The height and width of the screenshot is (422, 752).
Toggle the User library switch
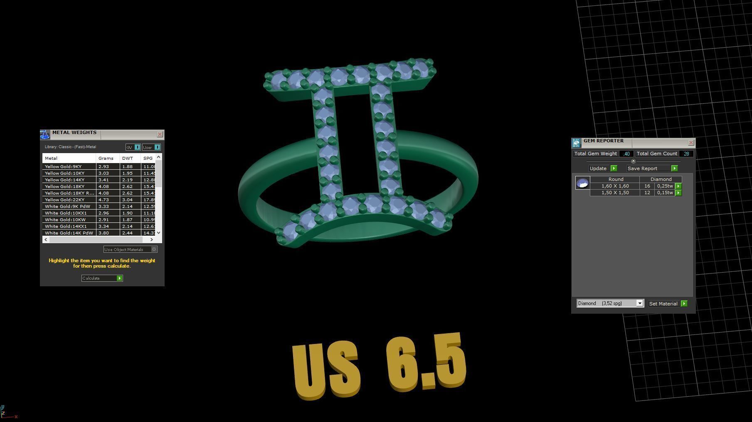[x=151, y=147]
